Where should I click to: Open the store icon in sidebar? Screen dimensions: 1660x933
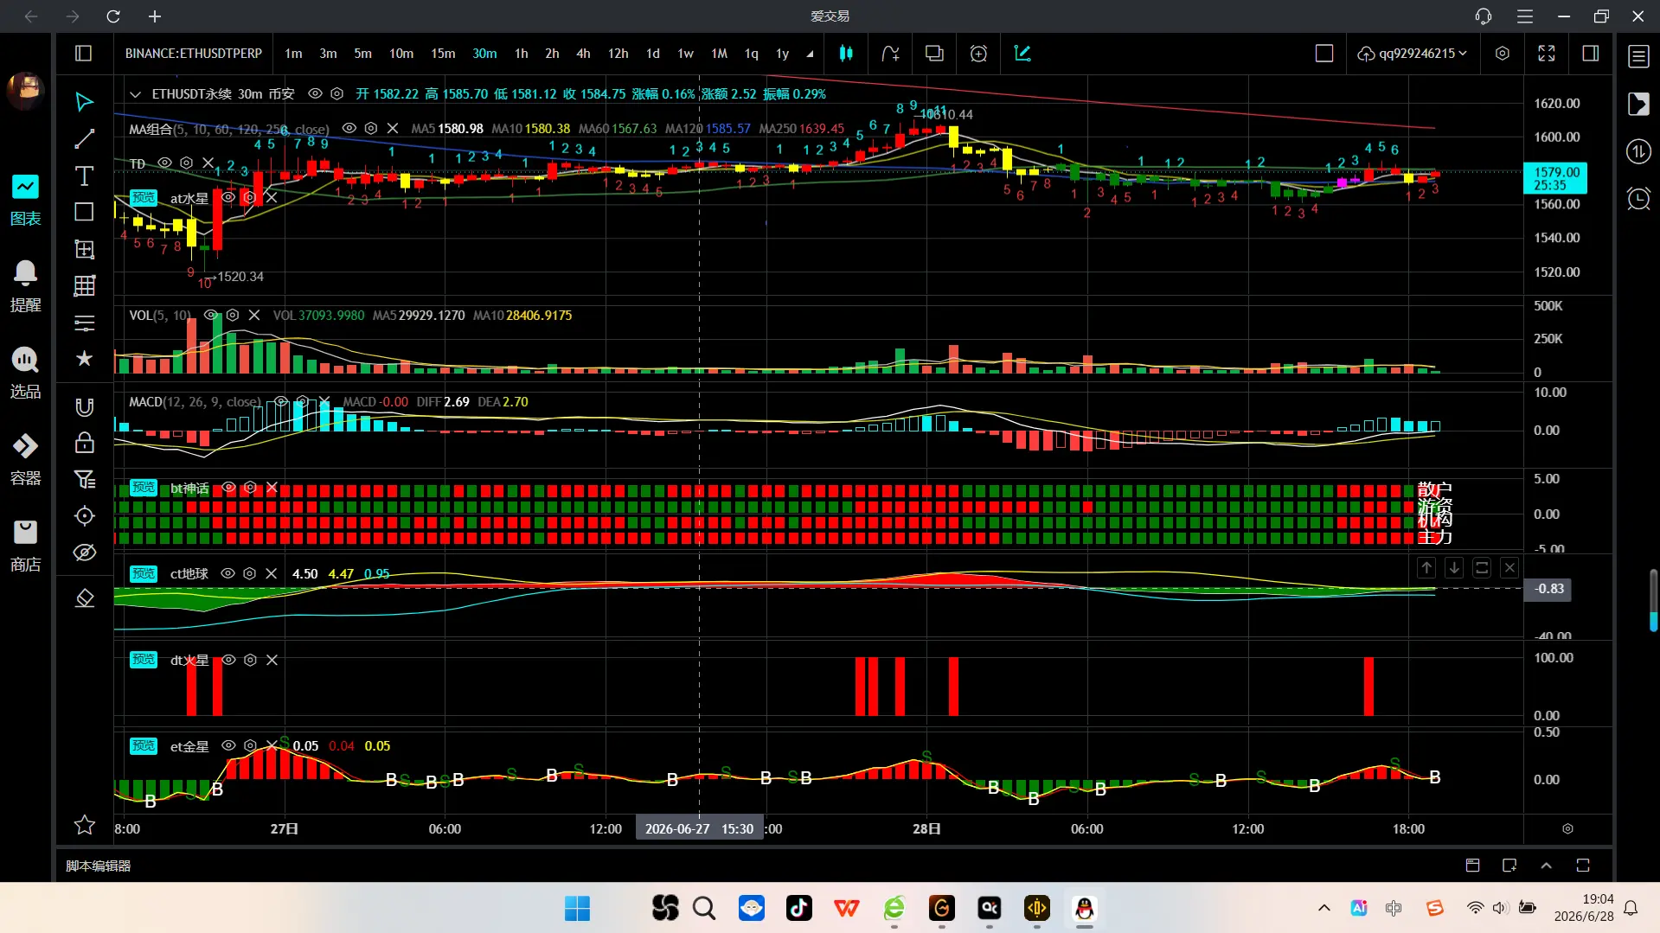pyautogui.click(x=25, y=546)
